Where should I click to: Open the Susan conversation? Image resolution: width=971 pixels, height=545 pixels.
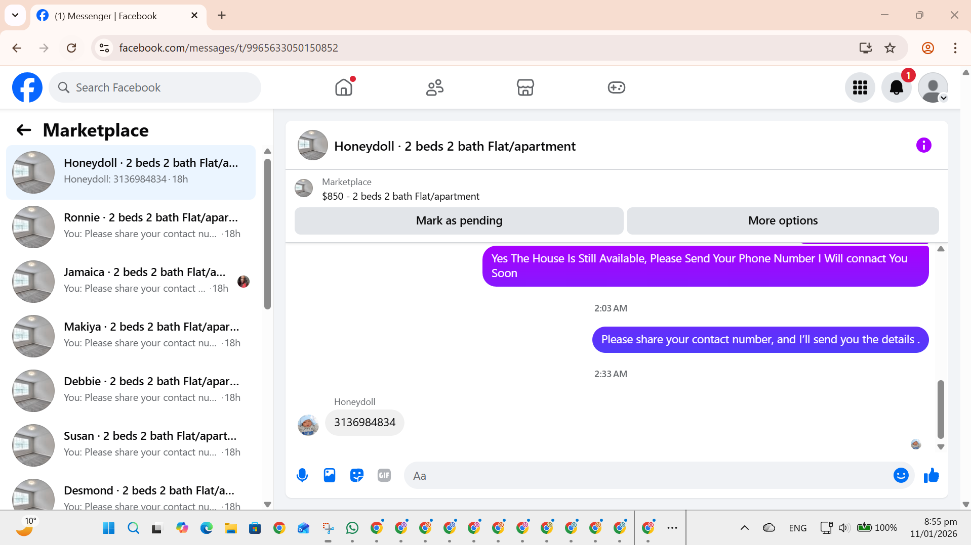pos(131,445)
